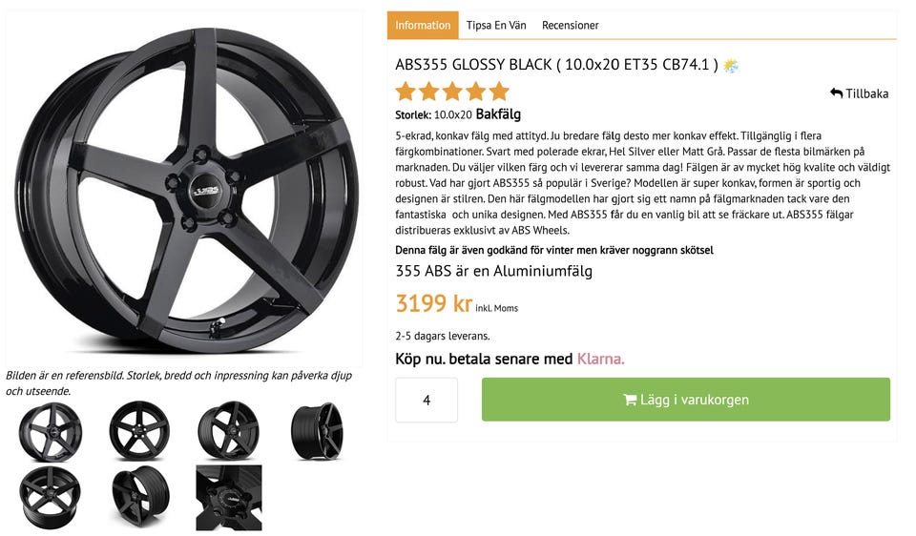Select the first thumbnail in the top row
The width and height of the screenshot is (916, 536).
pyautogui.click(x=50, y=431)
